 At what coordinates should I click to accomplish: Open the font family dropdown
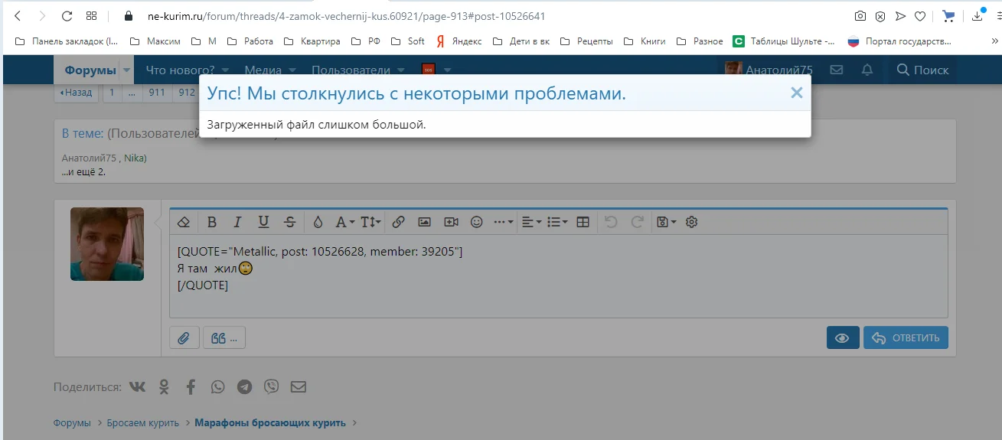[345, 222]
